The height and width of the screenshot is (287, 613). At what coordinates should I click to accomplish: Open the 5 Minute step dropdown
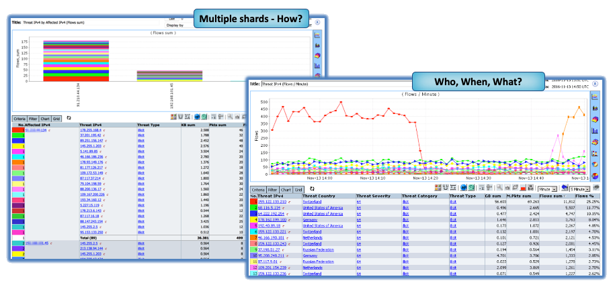point(580,188)
